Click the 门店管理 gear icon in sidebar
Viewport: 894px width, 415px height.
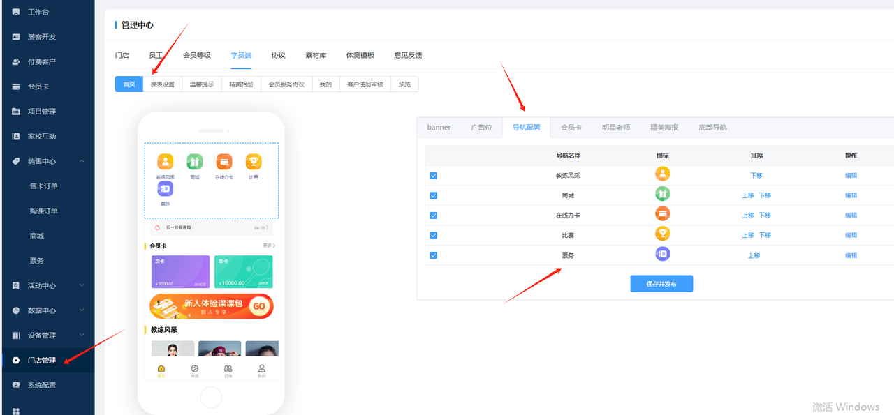pyautogui.click(x=16, y=360)
